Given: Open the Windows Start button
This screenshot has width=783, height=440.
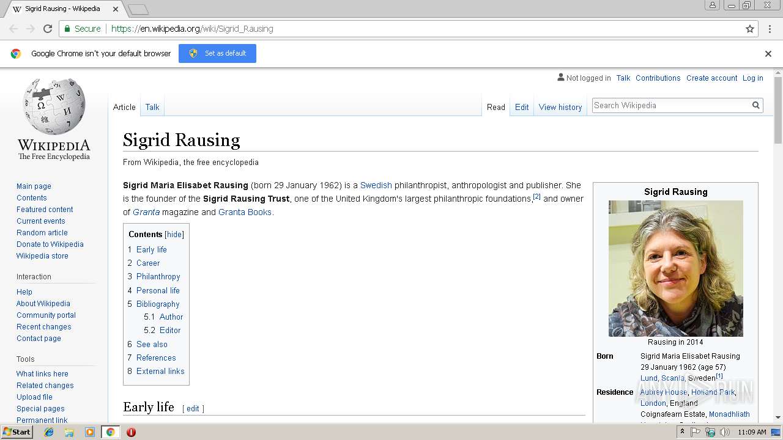Looking at the screenshot, I should click(x=17, y=432).
